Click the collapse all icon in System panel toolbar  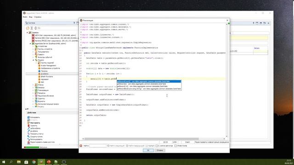(x=35, y=28)
